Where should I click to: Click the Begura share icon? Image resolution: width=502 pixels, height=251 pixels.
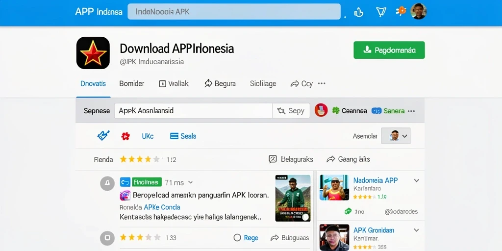pos(208,83)
